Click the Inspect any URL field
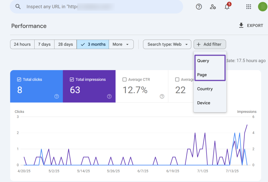The image size is (268, 182). 79,7
